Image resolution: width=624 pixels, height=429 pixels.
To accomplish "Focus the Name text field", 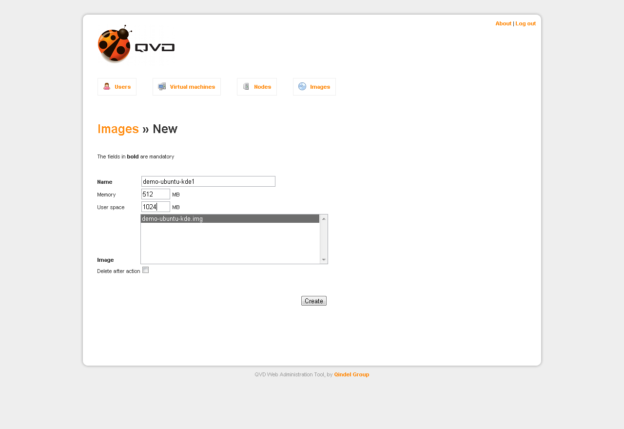I will tap(208, 181).
